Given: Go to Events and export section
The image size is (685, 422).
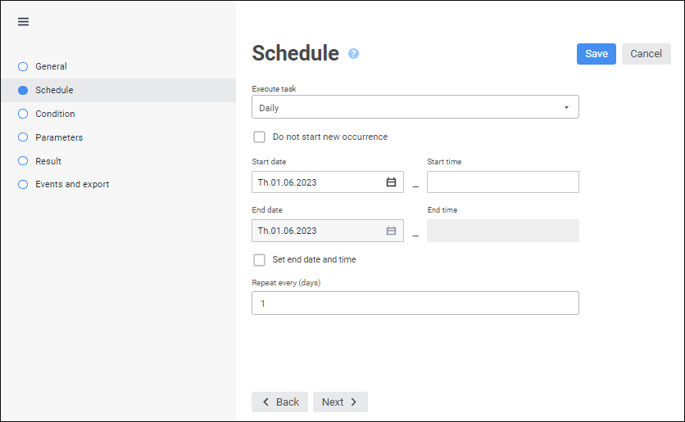Looking at the screenshot, I should [72, 185].
